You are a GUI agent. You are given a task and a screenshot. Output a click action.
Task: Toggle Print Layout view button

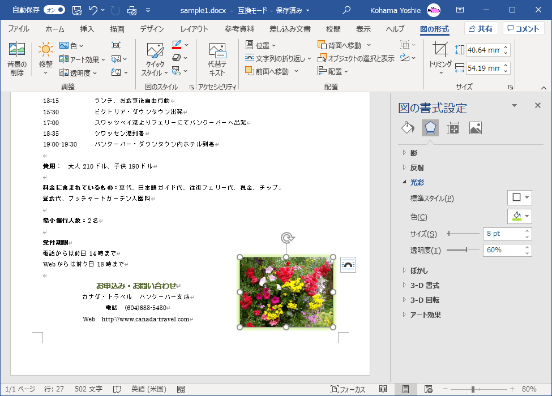click(405, 389)
